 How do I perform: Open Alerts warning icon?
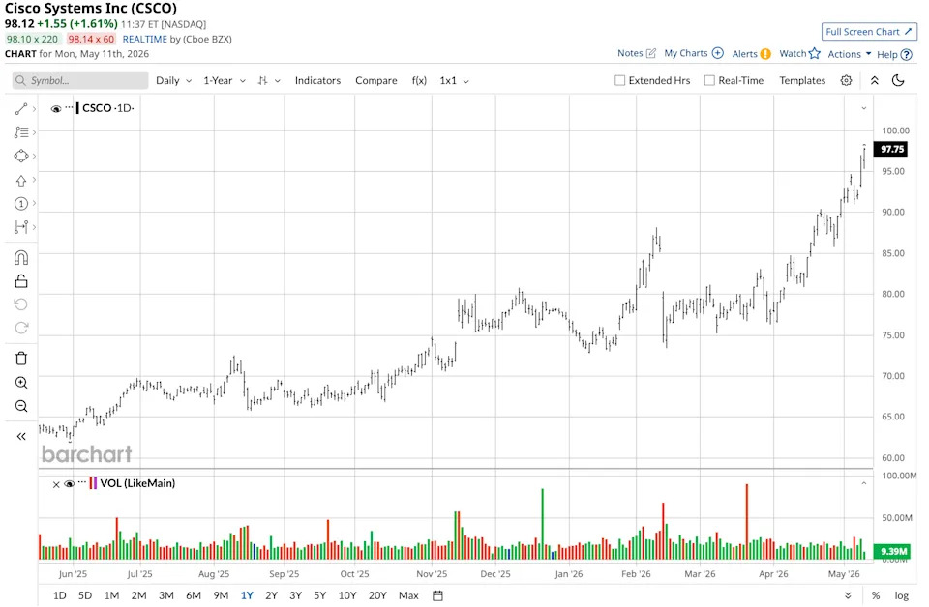[765, 54]
